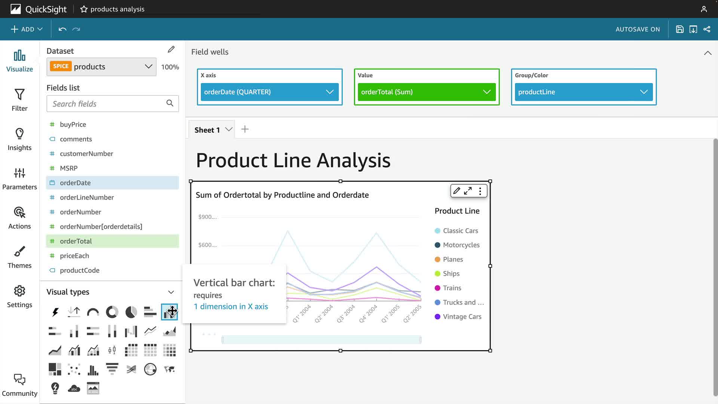Pick the funnel chart visual type
The height and width of the screenshot is (404, 718).
pyautogui.click(x=112, y=369)
